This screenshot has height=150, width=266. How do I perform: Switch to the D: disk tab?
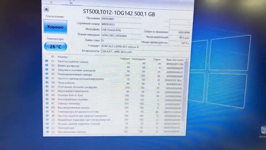click(x=71, y=3)
